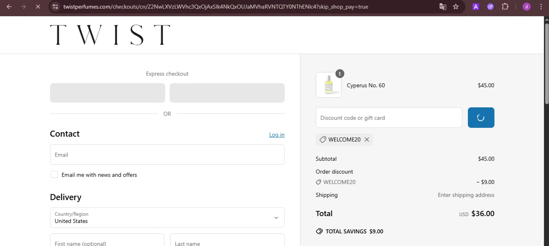Click the second express checkout button
The image size is (549, 246).
[x=227, y=93]
